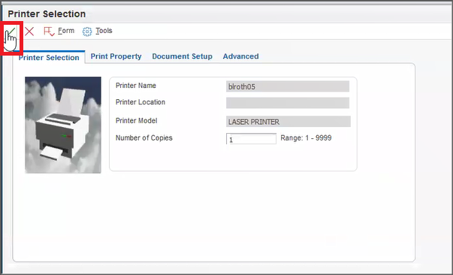Viewport: 453px width, 275px height.
Task: Click the Printer Name field showing blroth05
Action: (x=288, y=86)
